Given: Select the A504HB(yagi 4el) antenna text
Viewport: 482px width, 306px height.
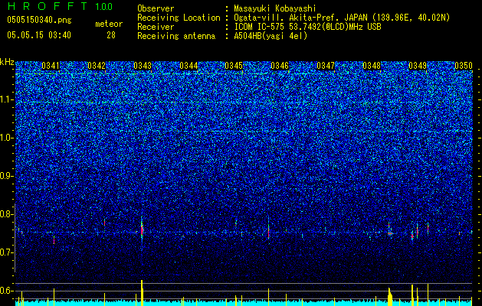Looking at the screenshot, I should tap(271, 36).
